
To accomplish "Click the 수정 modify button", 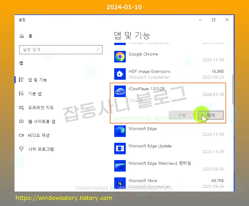I will click(x=182, y=115).
